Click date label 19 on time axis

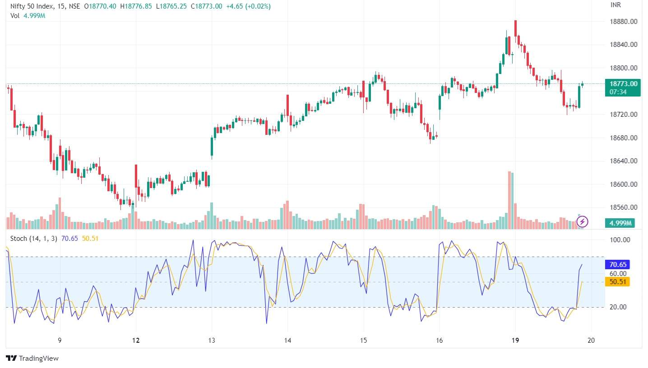pos(515,340)
